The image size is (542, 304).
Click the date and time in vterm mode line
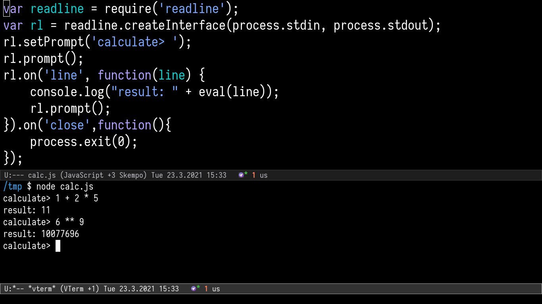pyautogui.click(x=141, y=289)
